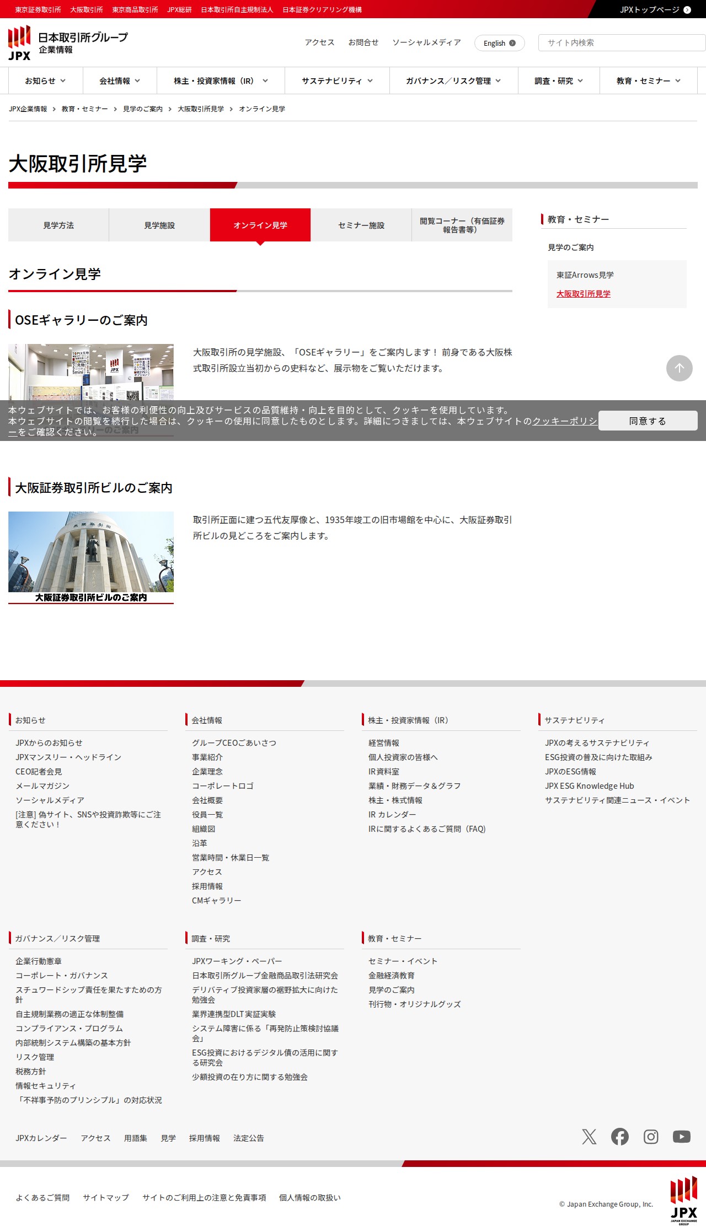The height and width of the screenshot is (1232, 706).
Task: Open 日本取引所自主規制法人 in the top bar
Action: pos(237,10)
